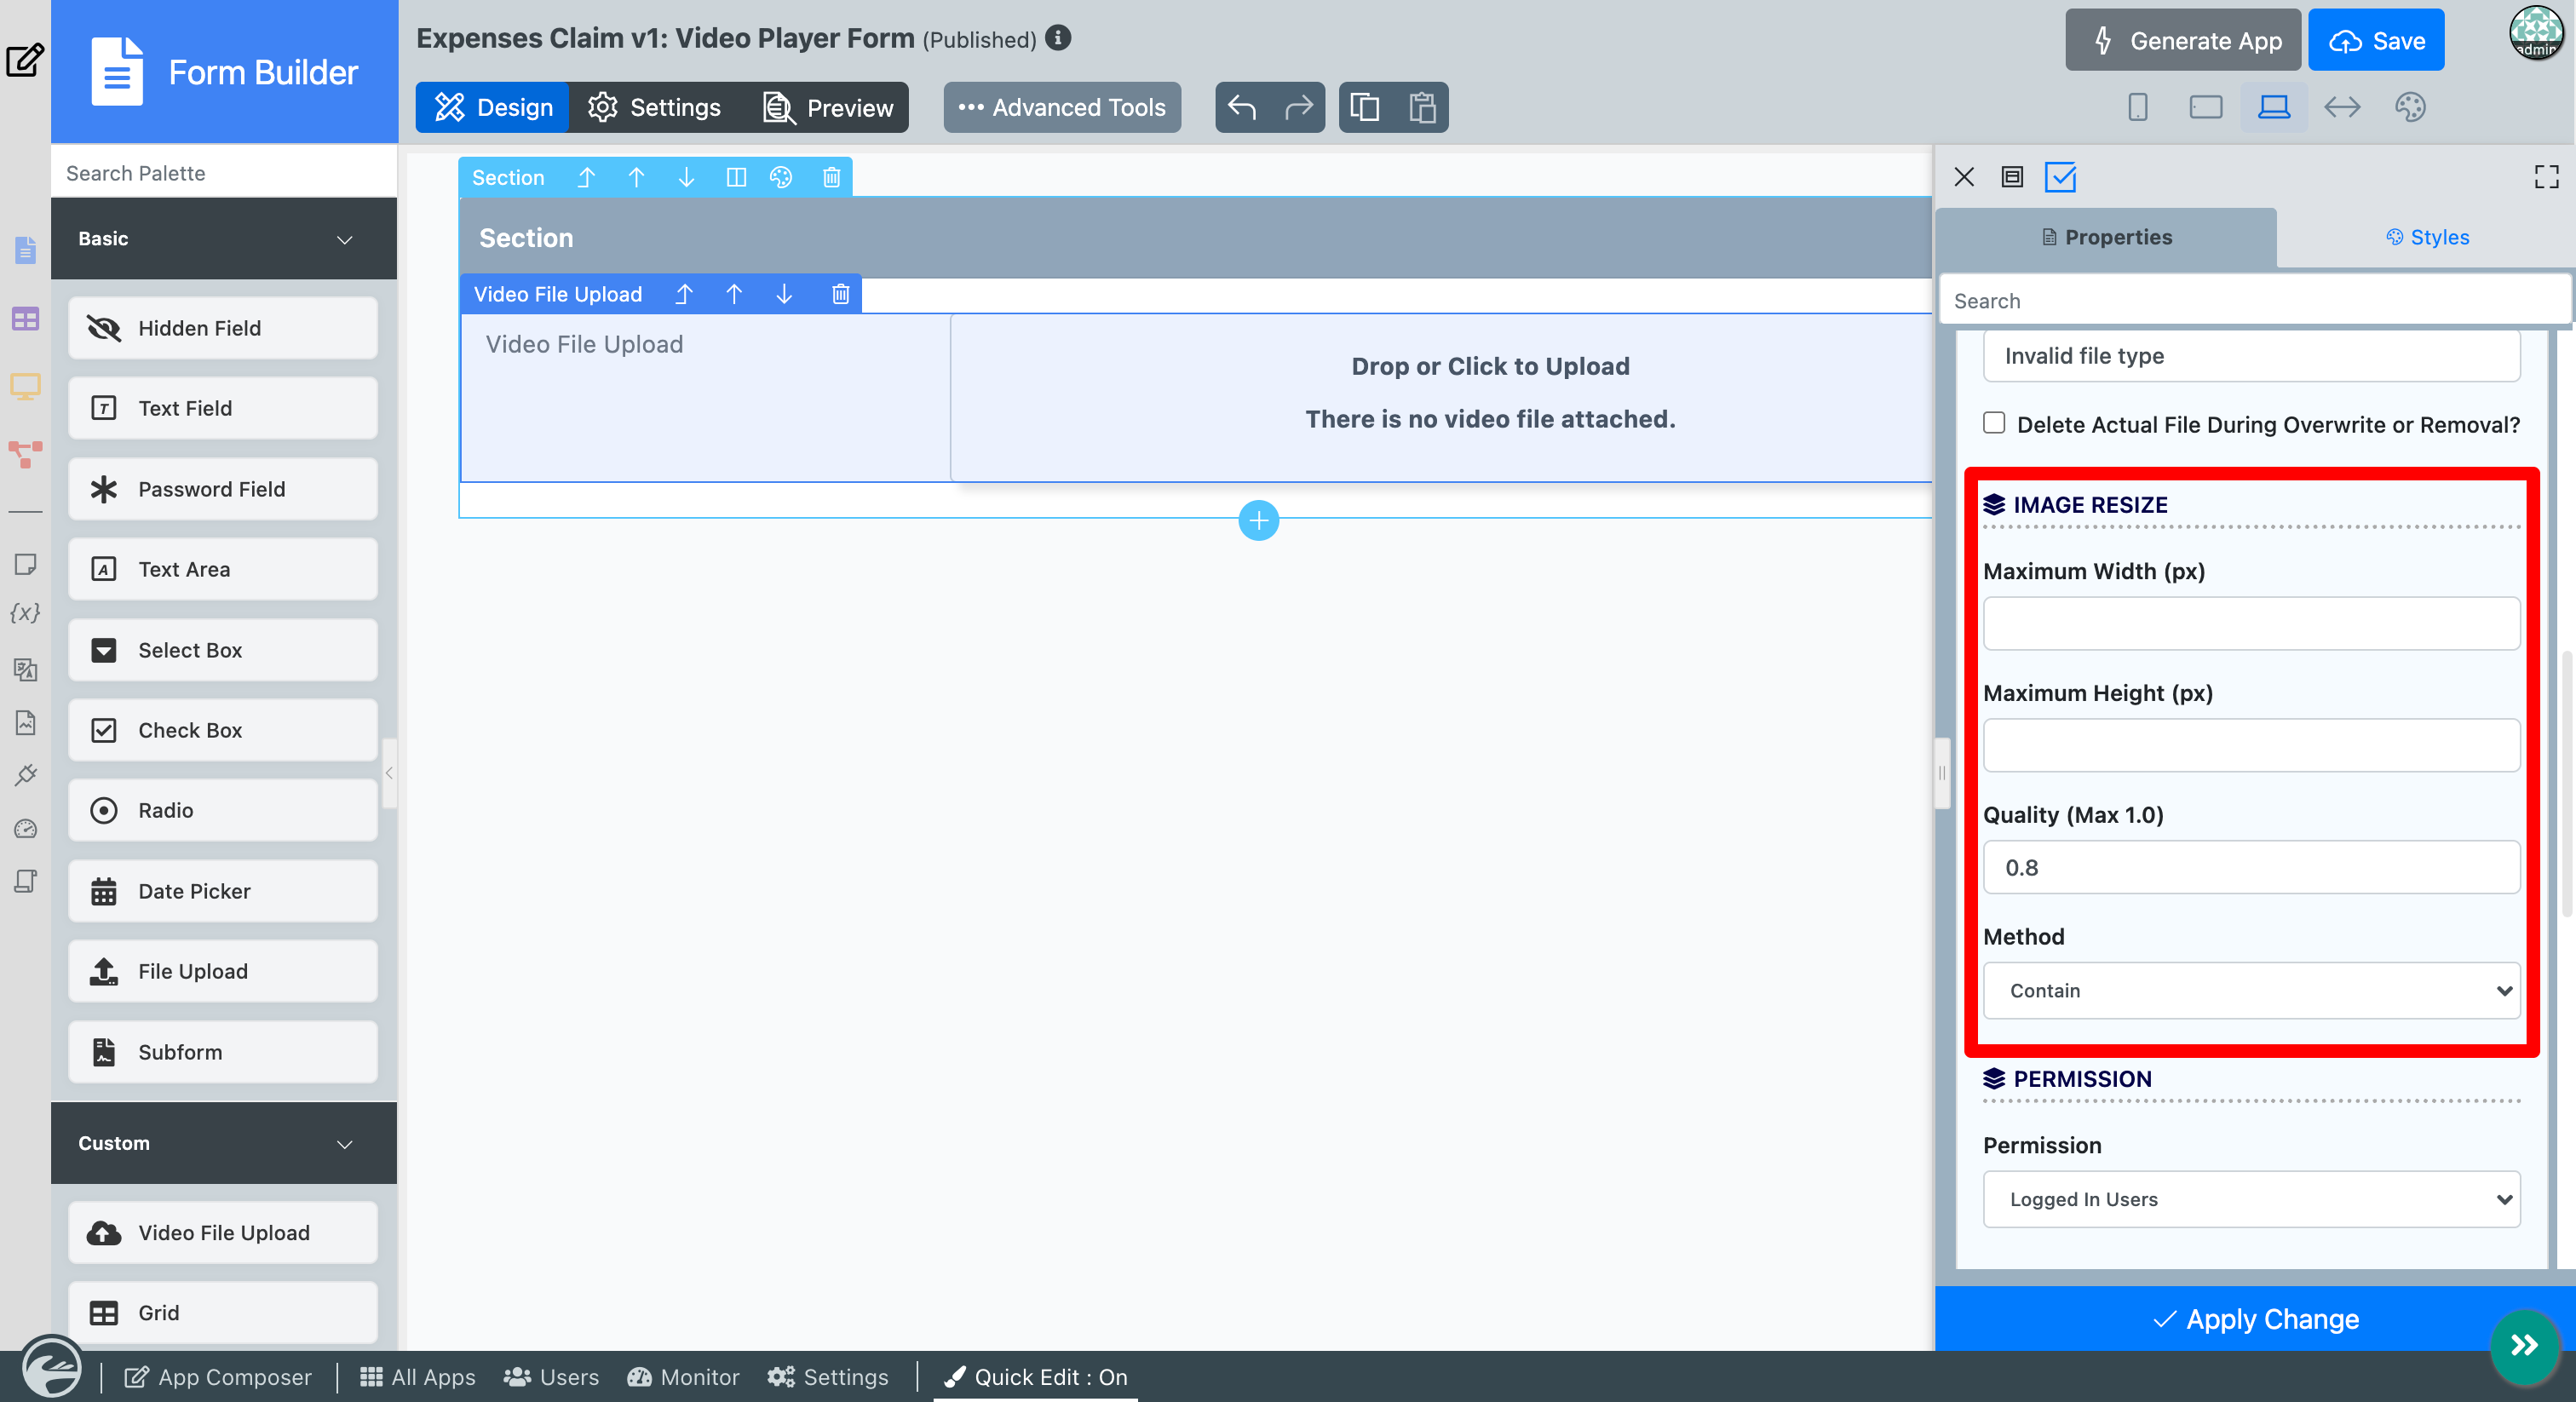Click the panel window-mode icon

[2012, 178]
